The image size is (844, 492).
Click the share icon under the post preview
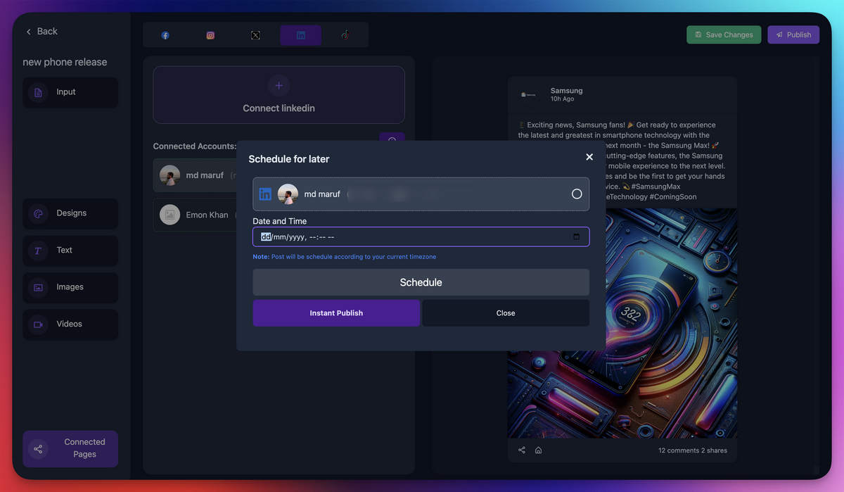point(522,450)
